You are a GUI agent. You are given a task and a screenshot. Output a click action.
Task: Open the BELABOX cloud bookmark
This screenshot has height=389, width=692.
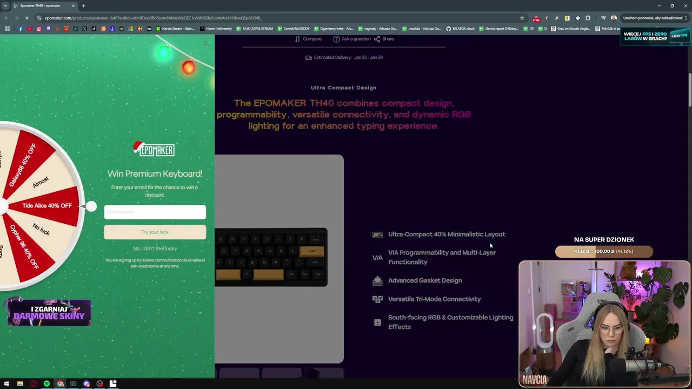(460, 29)
